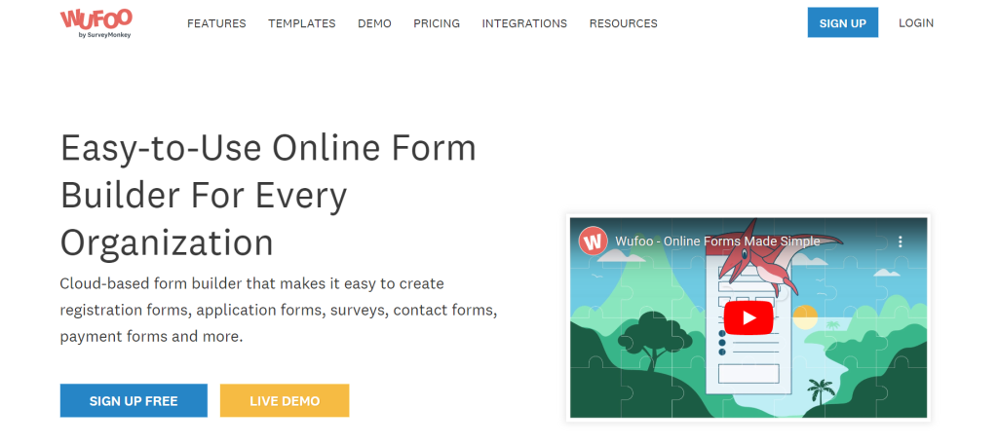
Task: Open the video's three-dot options menu
Action: [x=900, y=241]
